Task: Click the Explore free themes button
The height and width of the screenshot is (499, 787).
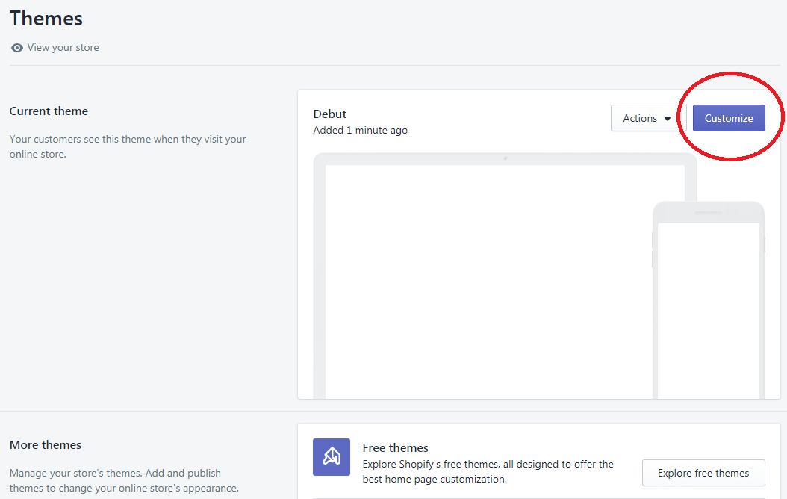Action: pyautogui.click(x=703, y=473)
